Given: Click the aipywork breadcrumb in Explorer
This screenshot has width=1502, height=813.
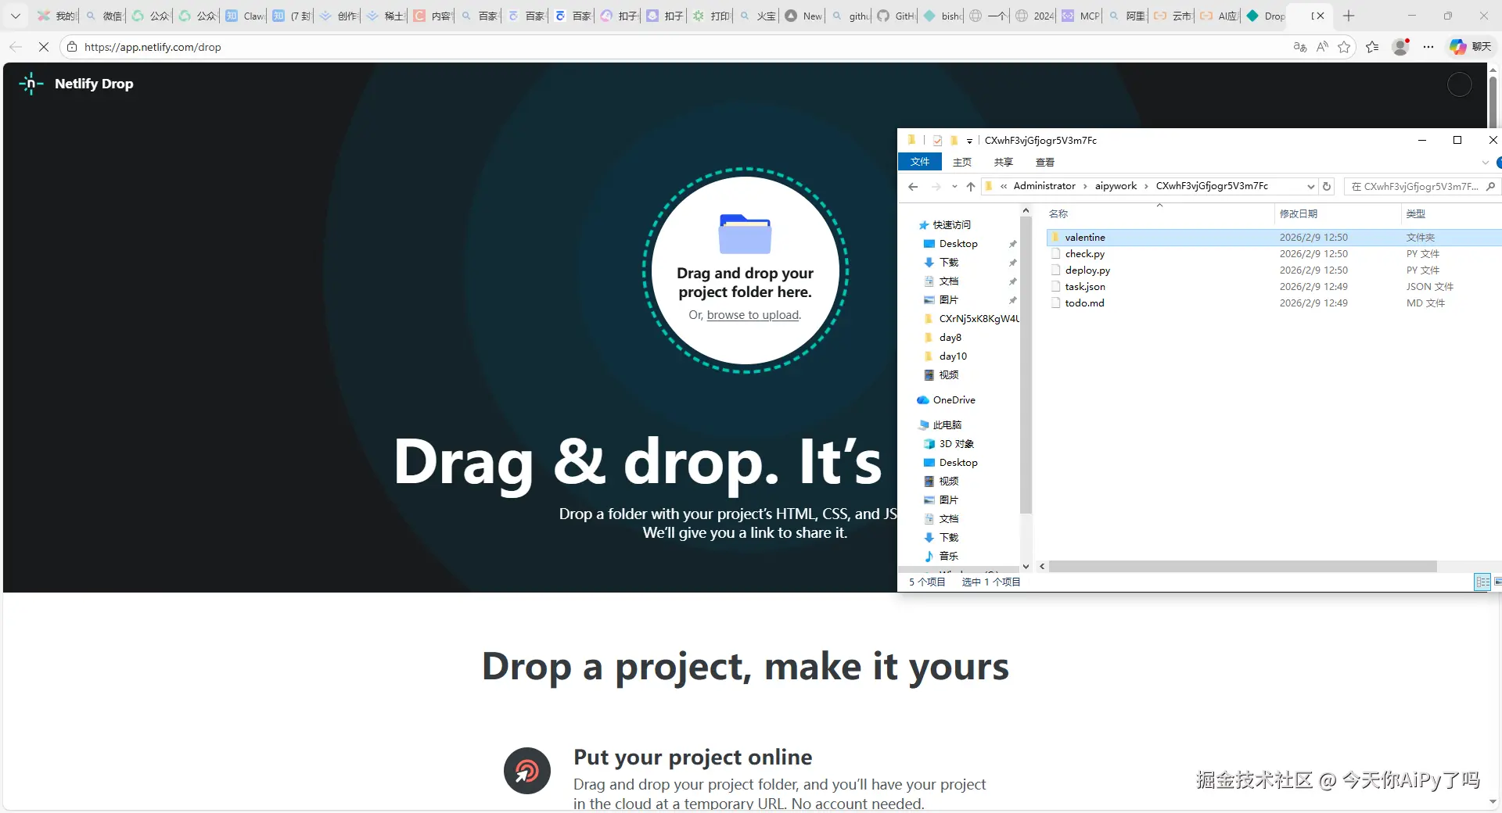Looking at the screenshot, I should (1116, 186).
